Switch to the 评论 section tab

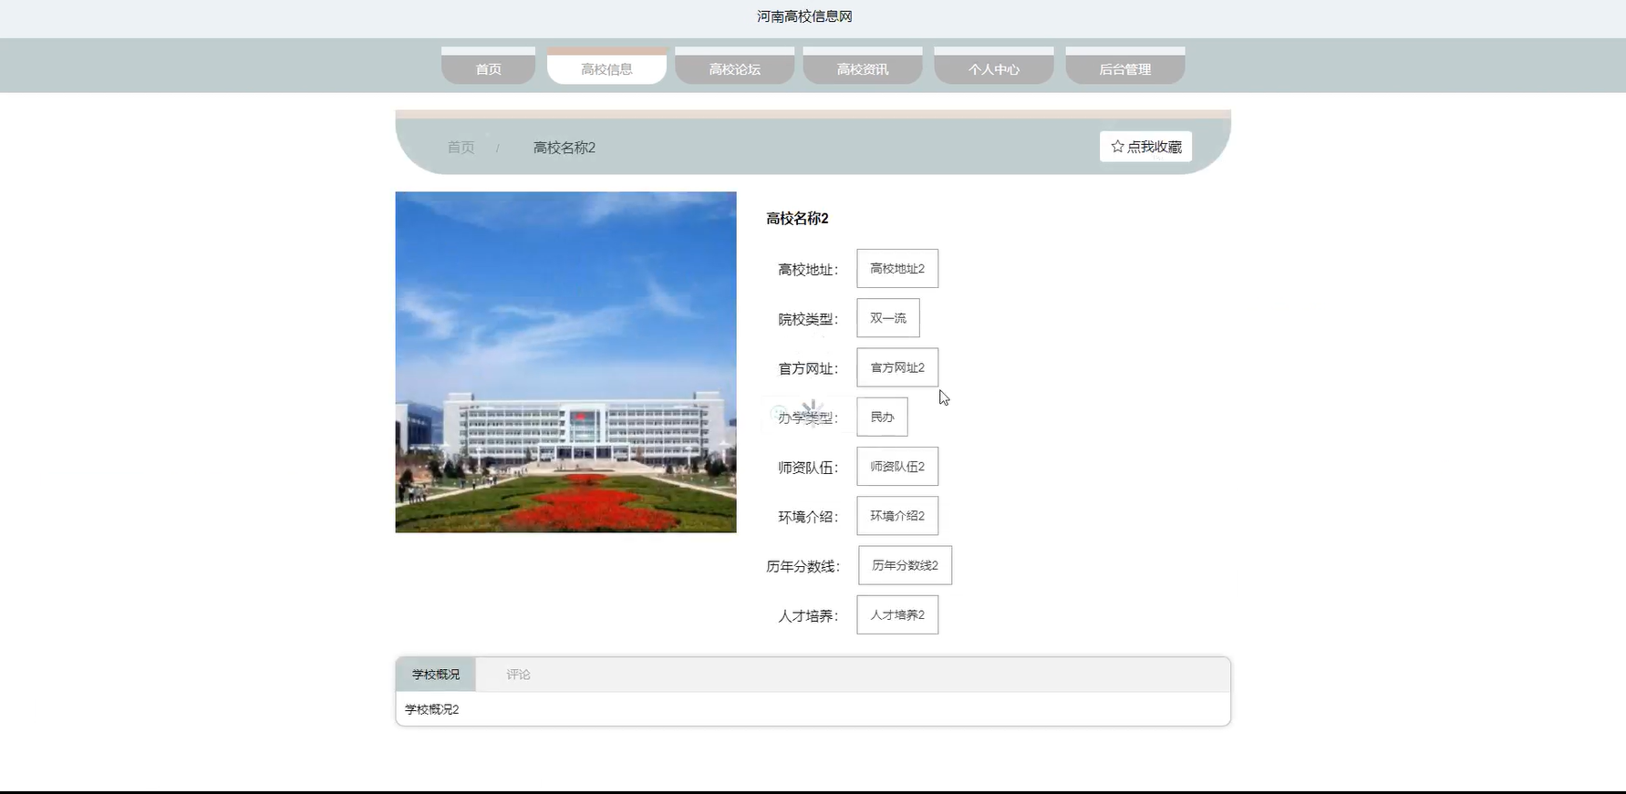tap(518, 675)
